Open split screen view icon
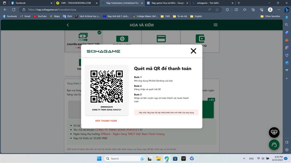291x163 pixels. (236, 10)
